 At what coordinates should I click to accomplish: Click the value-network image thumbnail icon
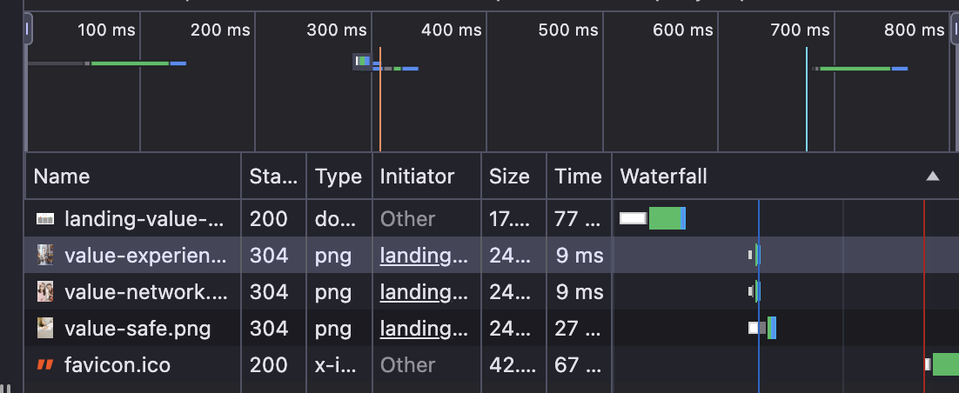tap(45, 291)
